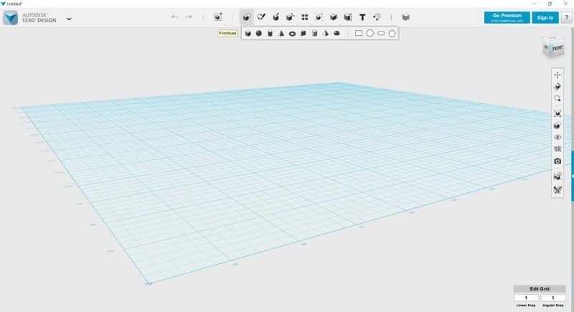Toggle the grid display icon in navigation bar
The width and height of the screenshot is (574, 312).
[x=557, y=149]
